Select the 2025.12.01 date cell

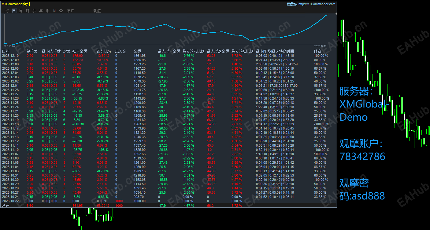click(10, 86)
